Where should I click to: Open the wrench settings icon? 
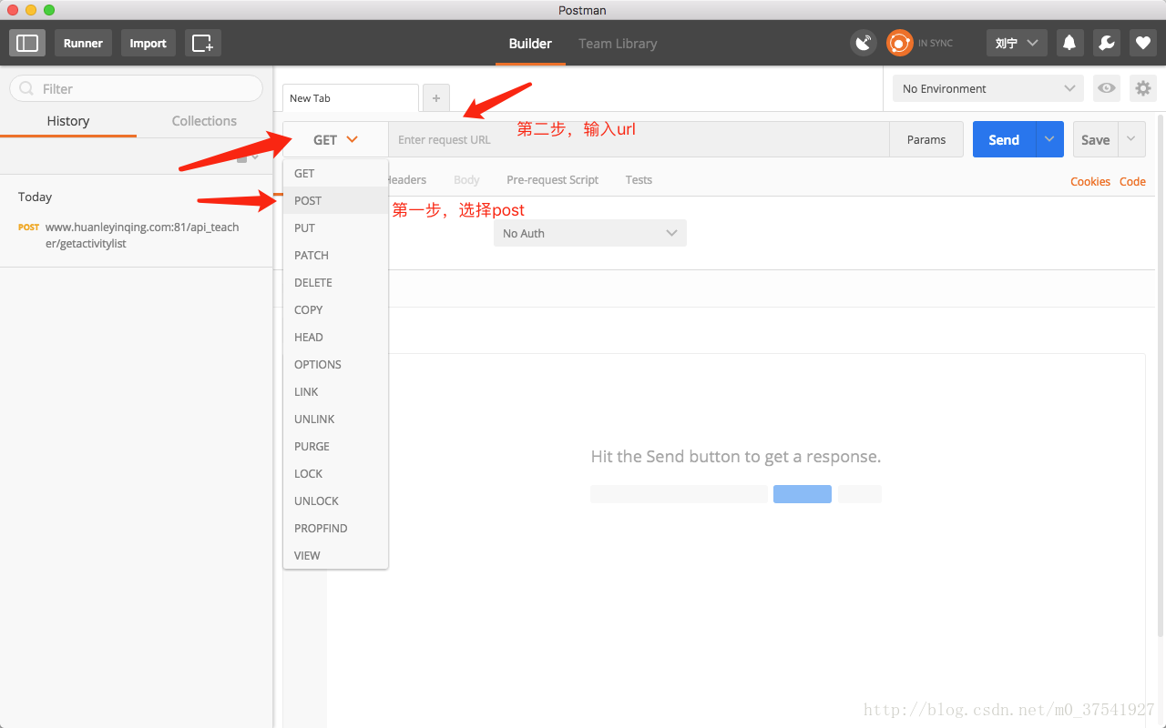pos(1106,43)
